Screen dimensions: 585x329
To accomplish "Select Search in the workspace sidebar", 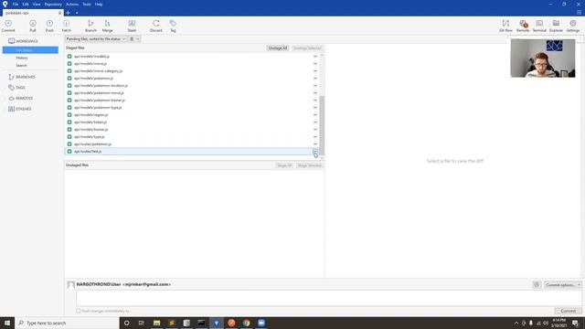I will point(21,65).
